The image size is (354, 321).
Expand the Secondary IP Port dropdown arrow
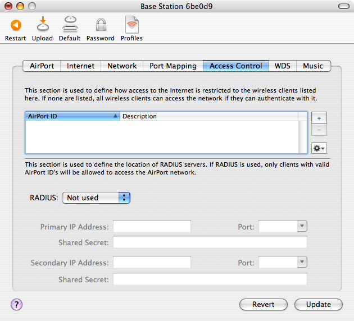click(302, 262)
